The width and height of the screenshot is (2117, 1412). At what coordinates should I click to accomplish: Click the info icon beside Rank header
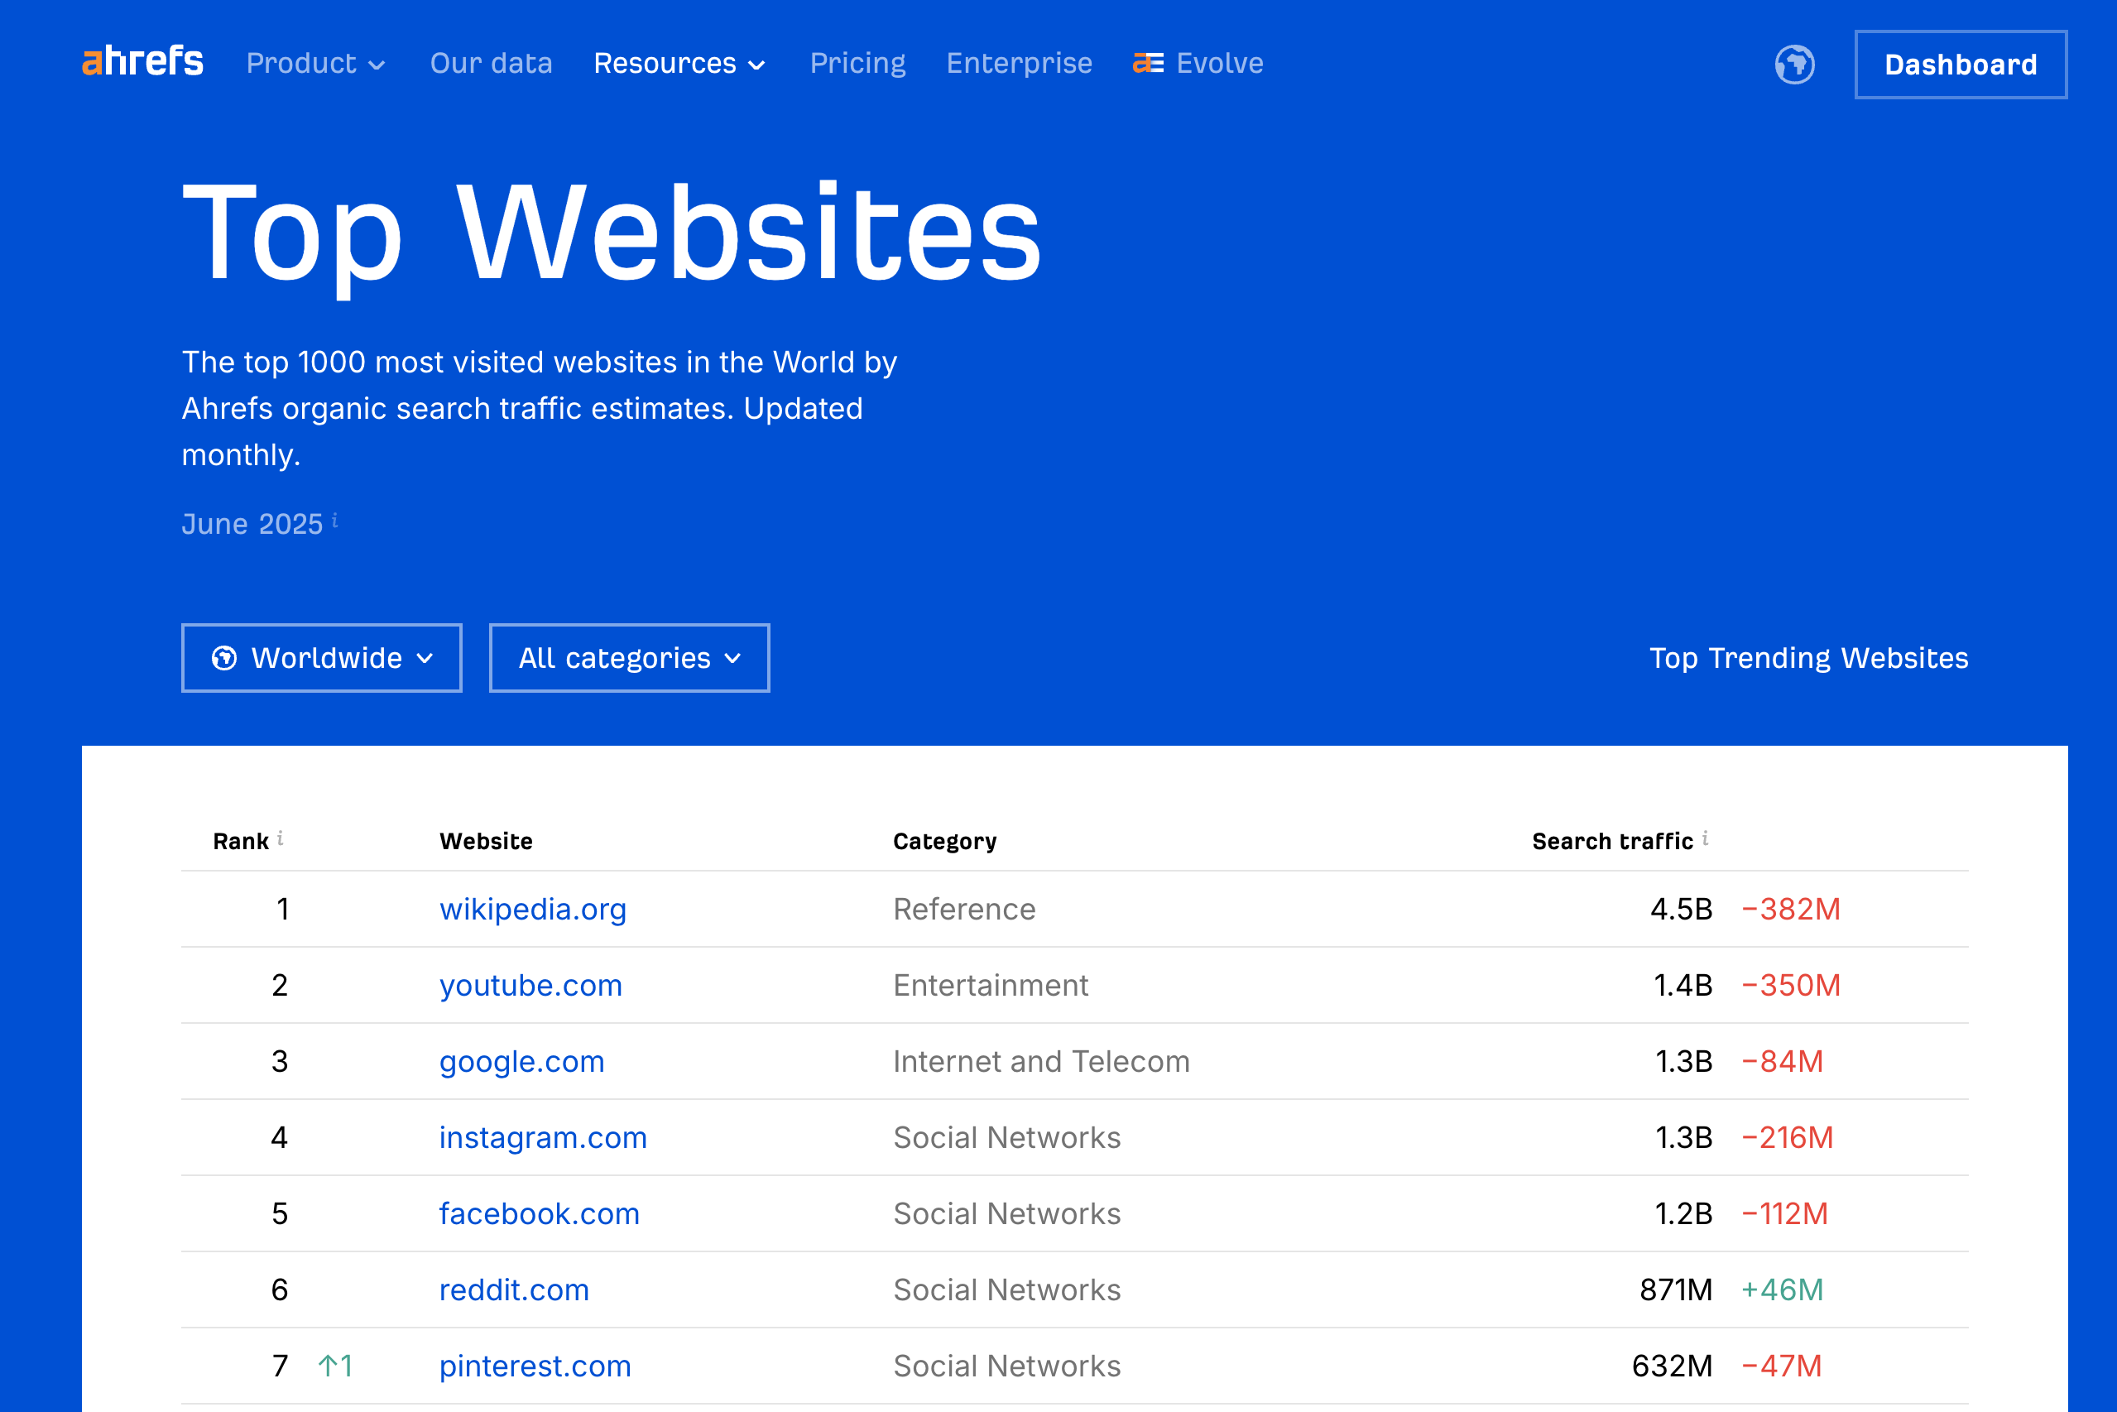(x=280, y=838)
